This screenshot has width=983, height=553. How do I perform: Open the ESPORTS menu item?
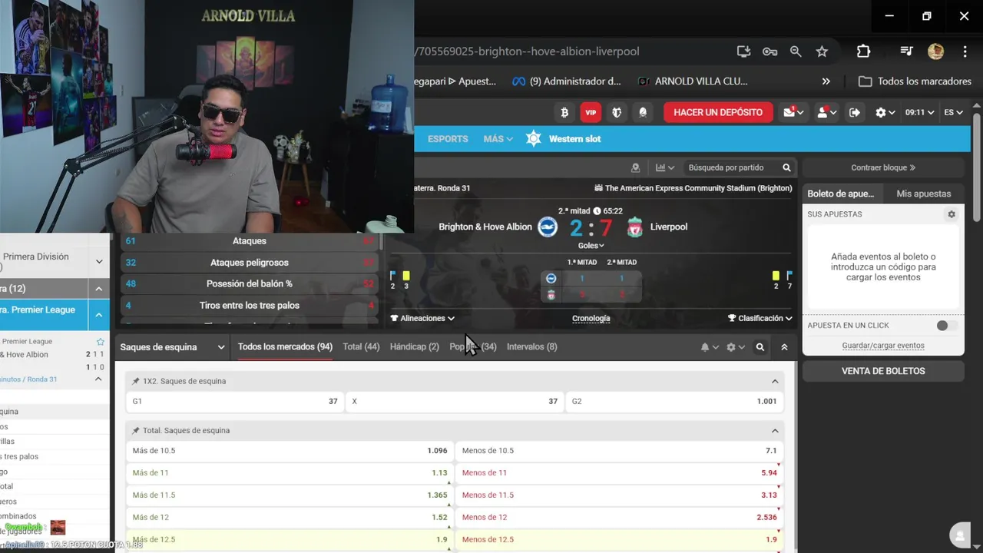tap(448, 139)
